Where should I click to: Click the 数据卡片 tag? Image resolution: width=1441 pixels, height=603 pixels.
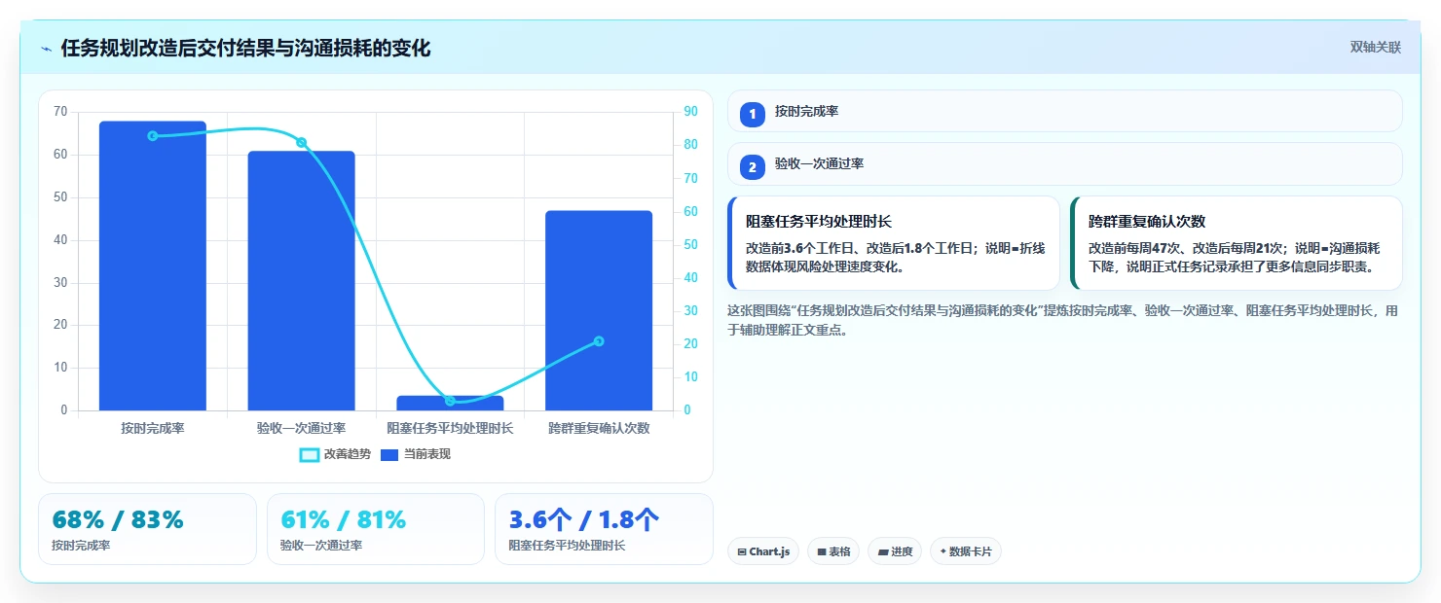pos(966,551)
